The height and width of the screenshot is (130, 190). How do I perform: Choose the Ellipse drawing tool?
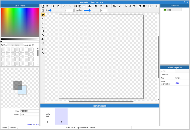point(43,35)
